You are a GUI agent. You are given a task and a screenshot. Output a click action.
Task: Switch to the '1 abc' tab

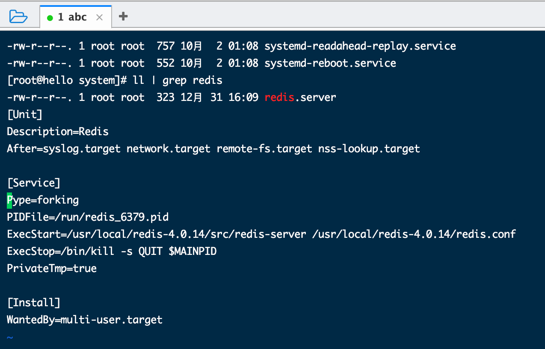pos(72,17)
